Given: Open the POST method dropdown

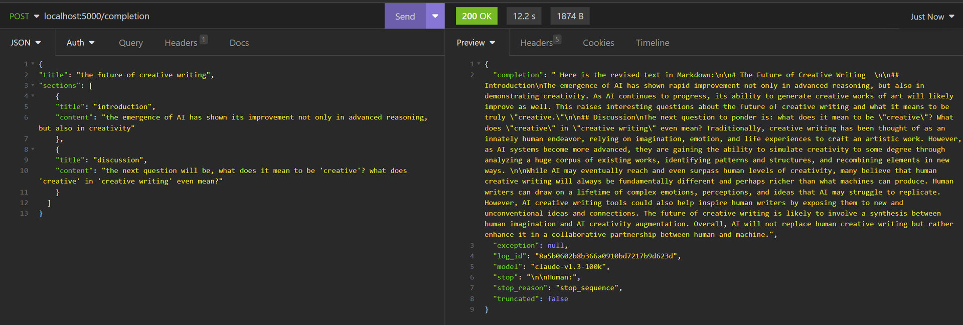Looking at the screenshot, I should 24,16.
